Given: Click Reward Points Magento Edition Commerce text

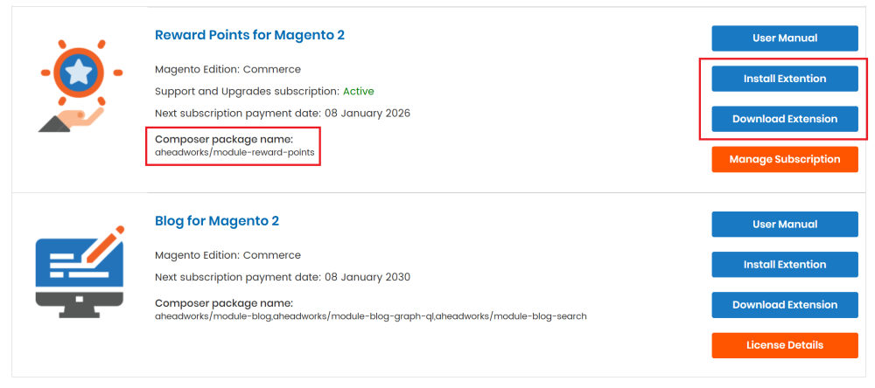Looking at the screenshot, I should point(227,70).
